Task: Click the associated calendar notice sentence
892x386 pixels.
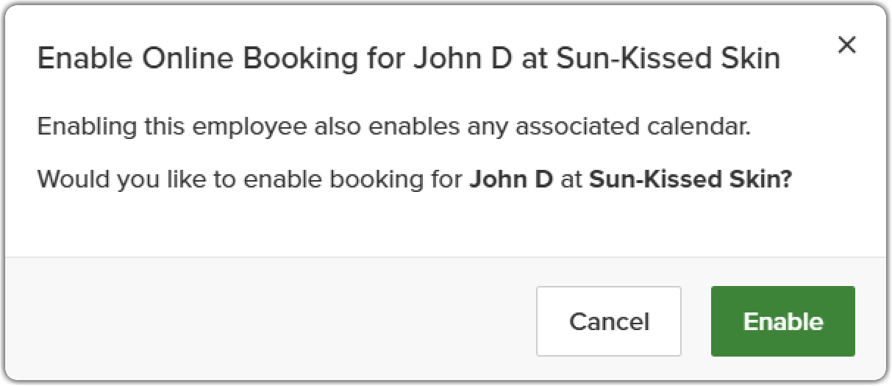Action: pyautogui.click(x=393, y=126)
